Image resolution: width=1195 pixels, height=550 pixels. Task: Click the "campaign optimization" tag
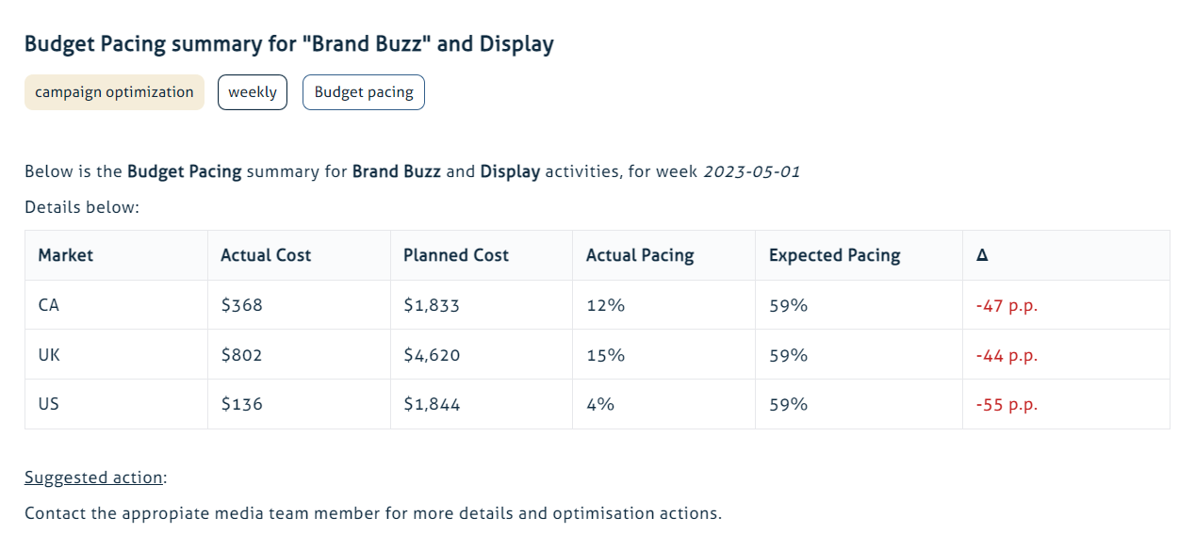114,92
